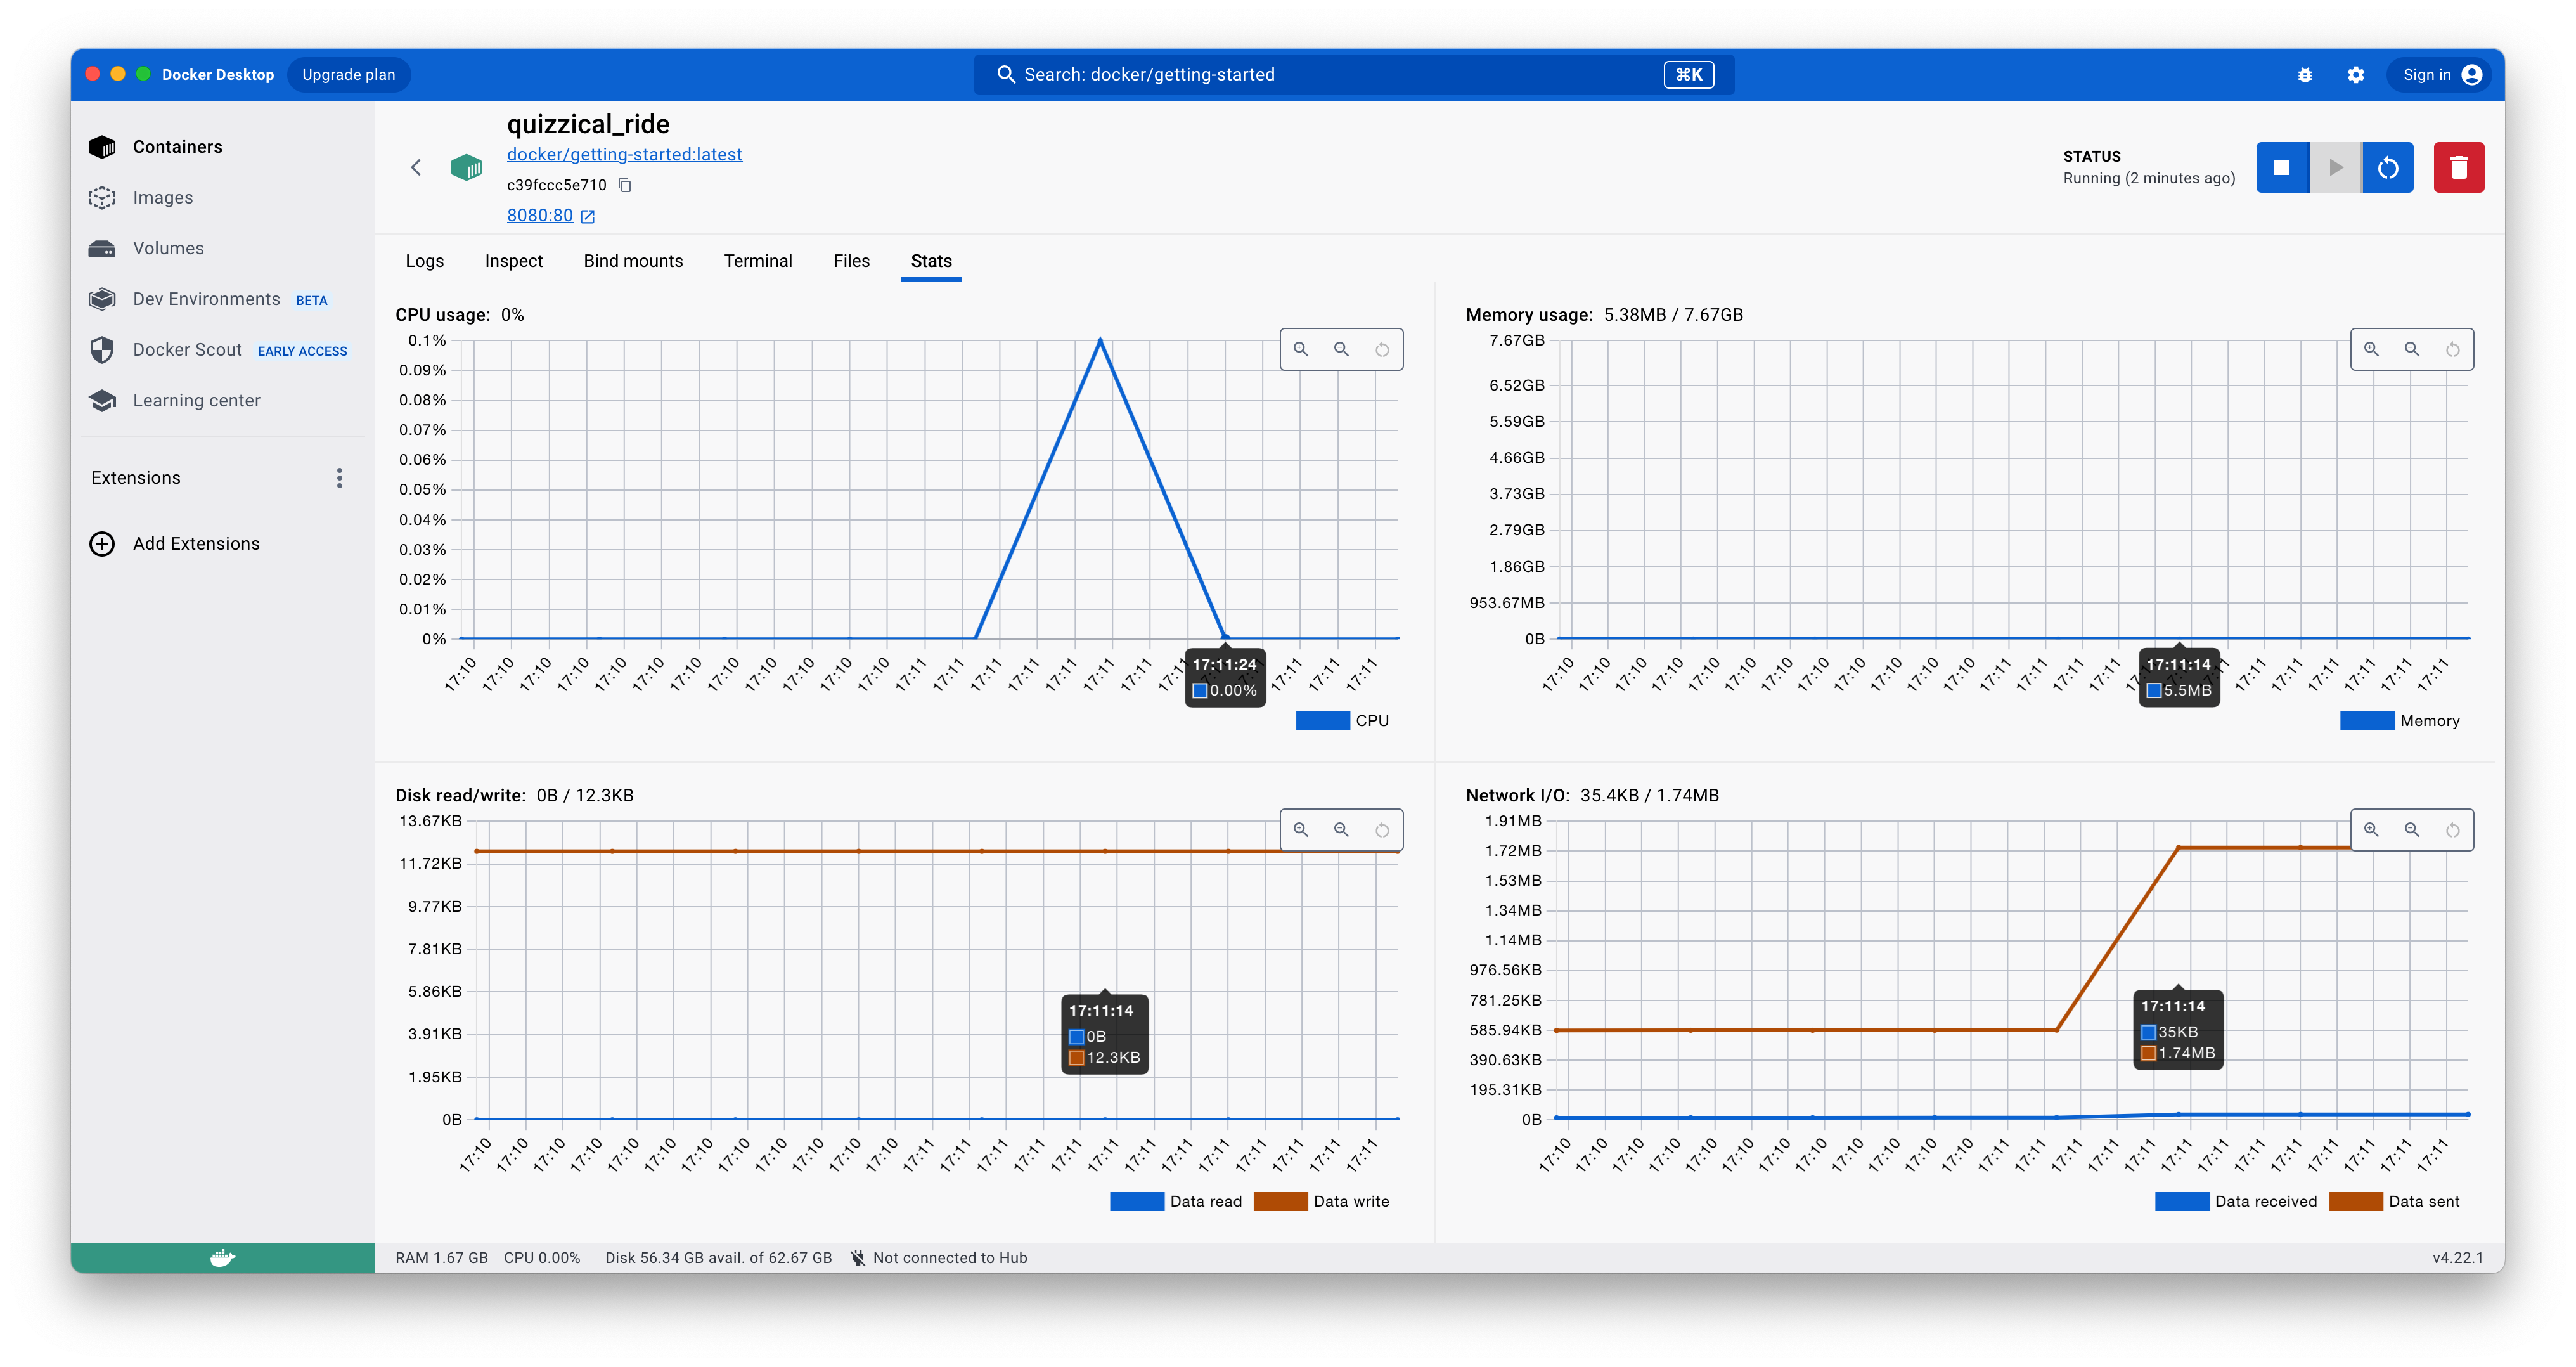The width and height of the screenshot is (2576, 1367).
Task: Click the disabled Start play button
Action: click(2335, 167)
